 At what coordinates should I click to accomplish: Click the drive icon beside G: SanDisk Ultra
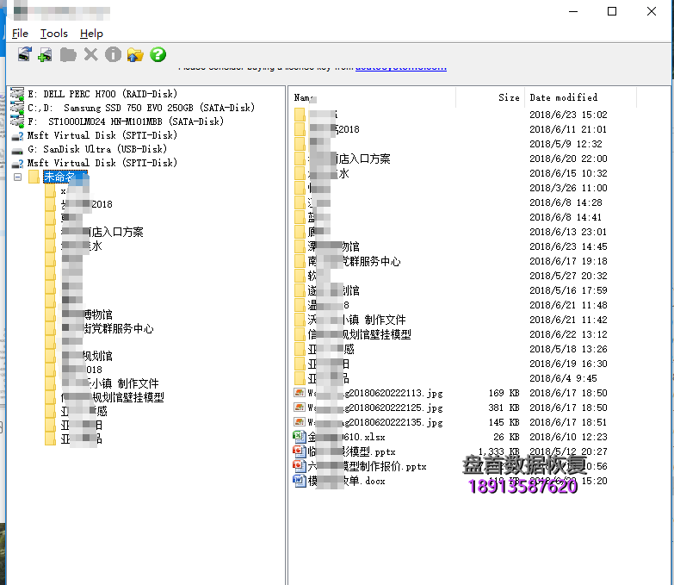[x=17, y=150]
